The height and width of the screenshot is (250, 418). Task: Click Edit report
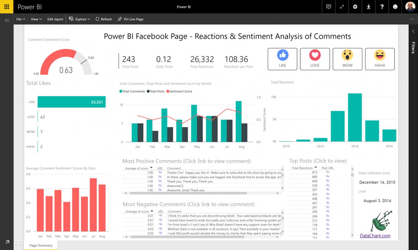tap(55, 19)
